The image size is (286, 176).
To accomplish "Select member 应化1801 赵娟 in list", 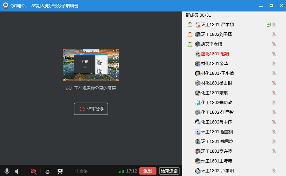I will (x=215, y=54).
